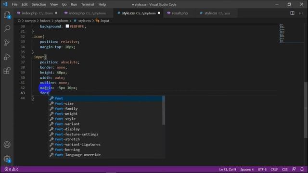Viewport: 308px width, 173px height.
Task: Open the notifications bell in status bar
Action: tap(302, 169)
